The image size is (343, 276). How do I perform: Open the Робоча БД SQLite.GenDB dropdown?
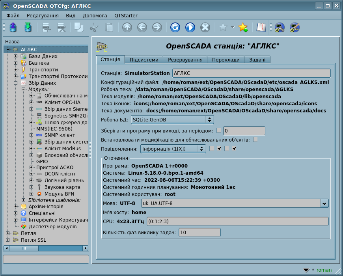172,119
